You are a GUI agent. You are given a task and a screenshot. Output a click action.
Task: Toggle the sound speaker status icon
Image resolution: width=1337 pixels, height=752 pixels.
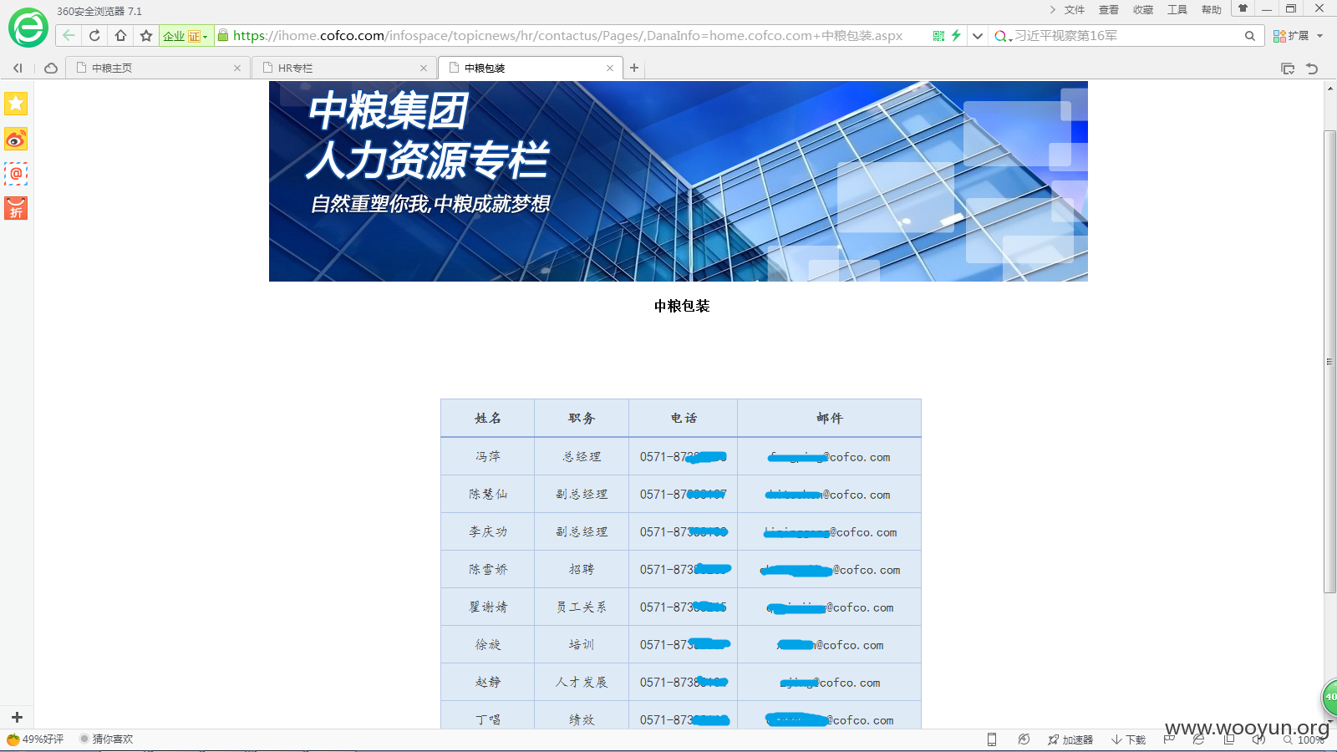click(x=1258, y=739)
